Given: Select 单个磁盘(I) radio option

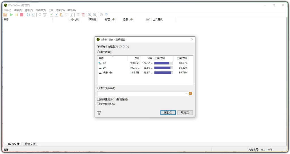Looking at the screenshot, I should pyautogui.click(x=98, y=52).
